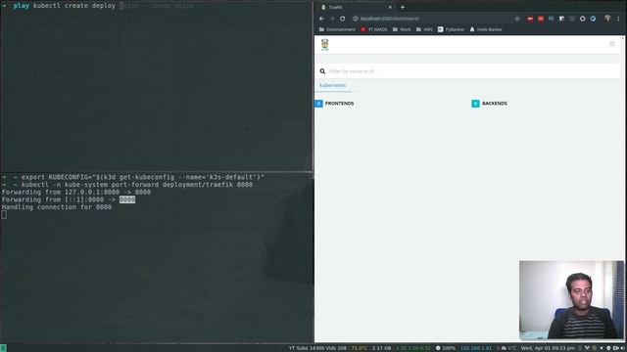The width and height of the screenshot is (627, 352).
Task: Reload the Traefik dashboard page
Action: coord(343,19)
